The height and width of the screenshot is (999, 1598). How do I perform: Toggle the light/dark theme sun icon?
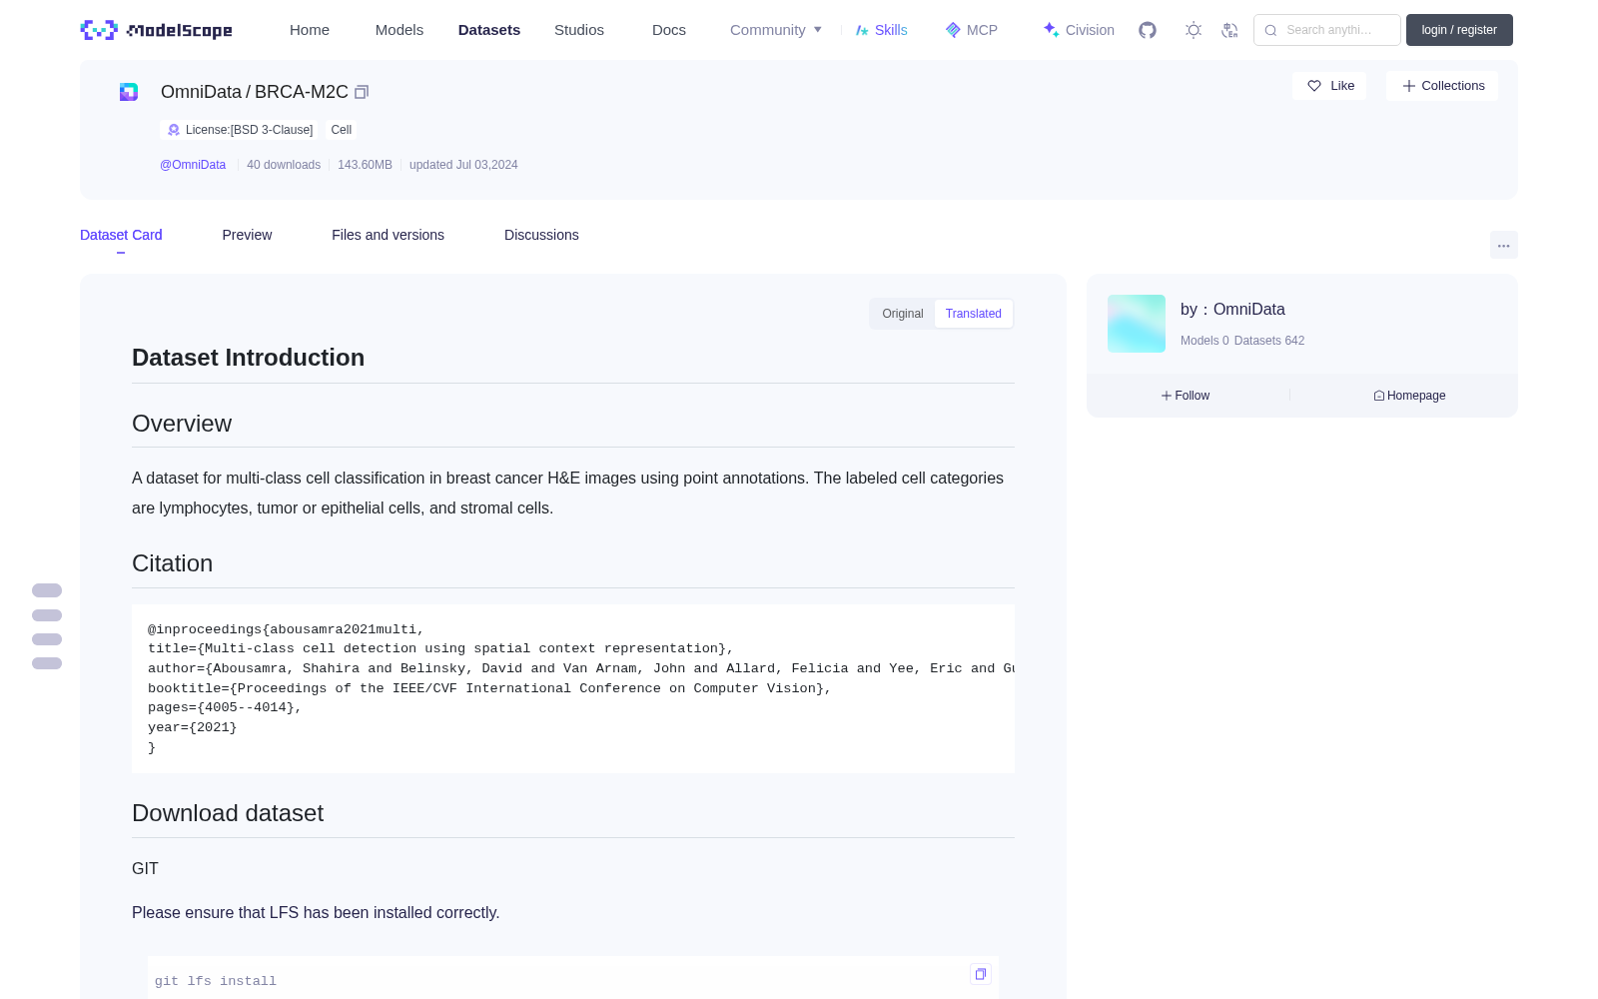click(1194, 30)
